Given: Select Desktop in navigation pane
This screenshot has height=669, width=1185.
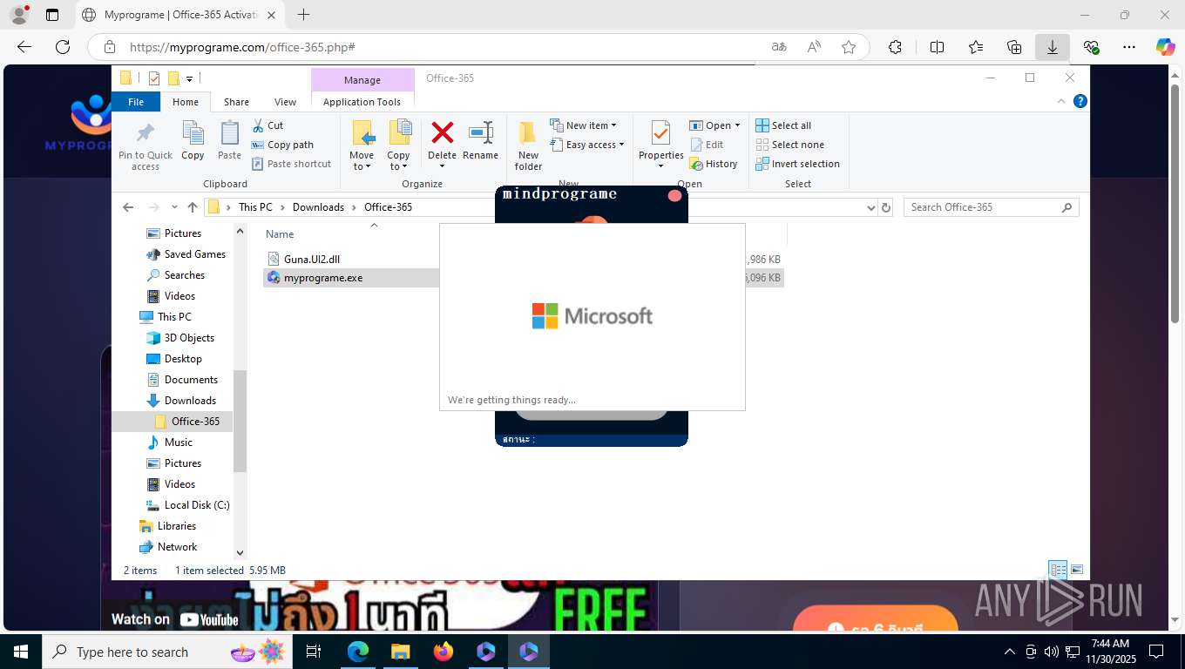Looking at the screenshot, I should 183,359.
